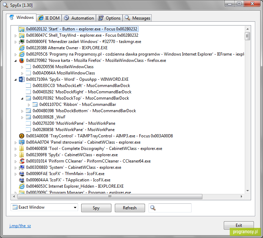Expand the IcoFX TfrmMain node
The height and width of the screenshot is (238, 263).
pos(15,174)
